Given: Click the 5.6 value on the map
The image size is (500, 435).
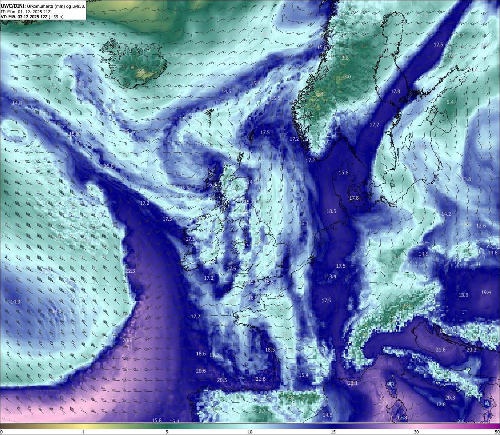Looking at the screenshot, I should (x=397, y=257).
